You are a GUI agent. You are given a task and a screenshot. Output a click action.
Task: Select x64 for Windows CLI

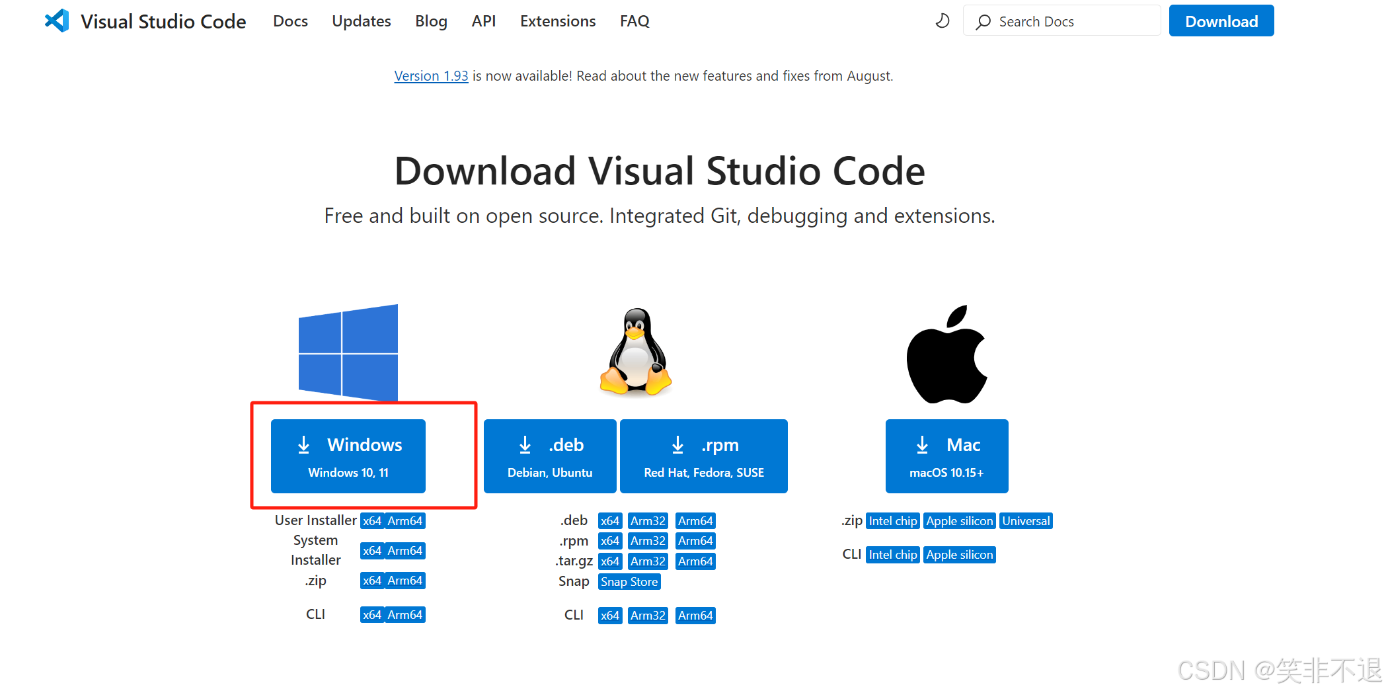coord(372,615)
